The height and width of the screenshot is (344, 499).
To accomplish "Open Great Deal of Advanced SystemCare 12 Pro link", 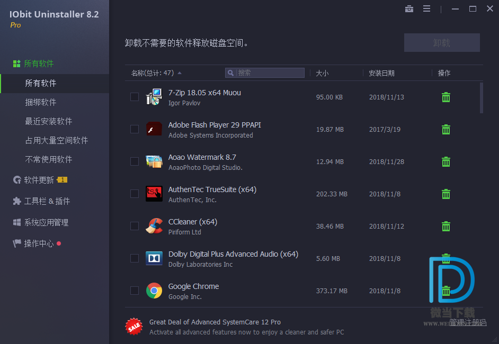I will [215, 322].
